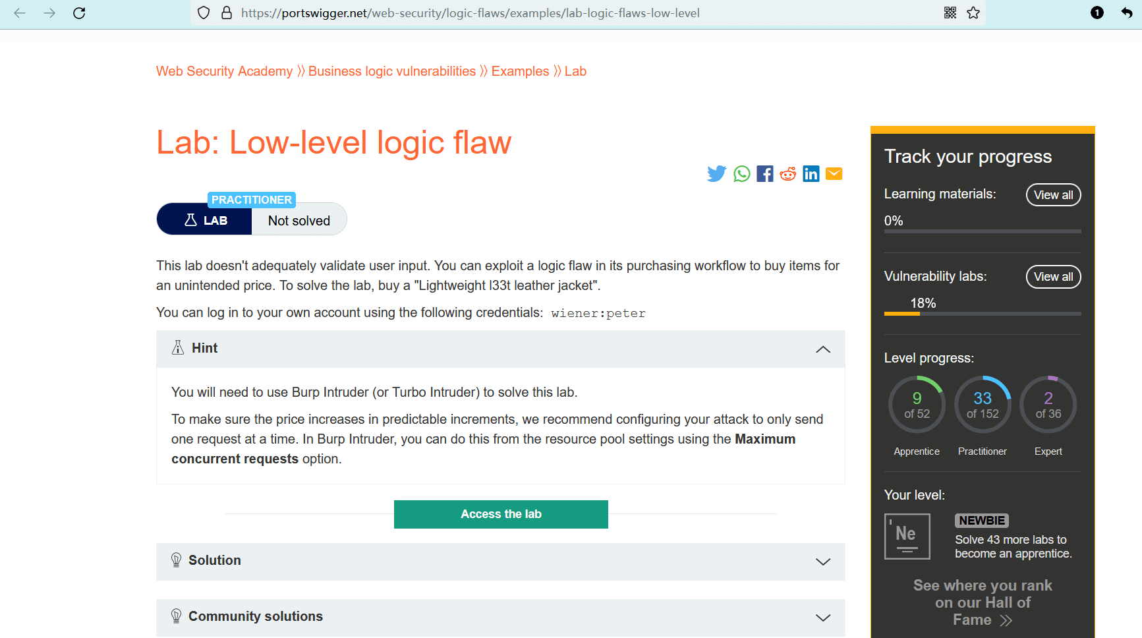
Task: Share the lab on Facebook
Action: 765,173
